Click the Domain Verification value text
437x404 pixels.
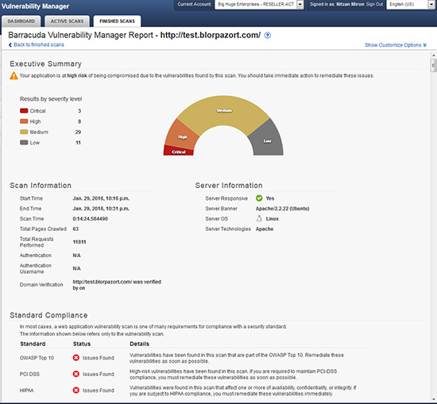tap(117, 285)
